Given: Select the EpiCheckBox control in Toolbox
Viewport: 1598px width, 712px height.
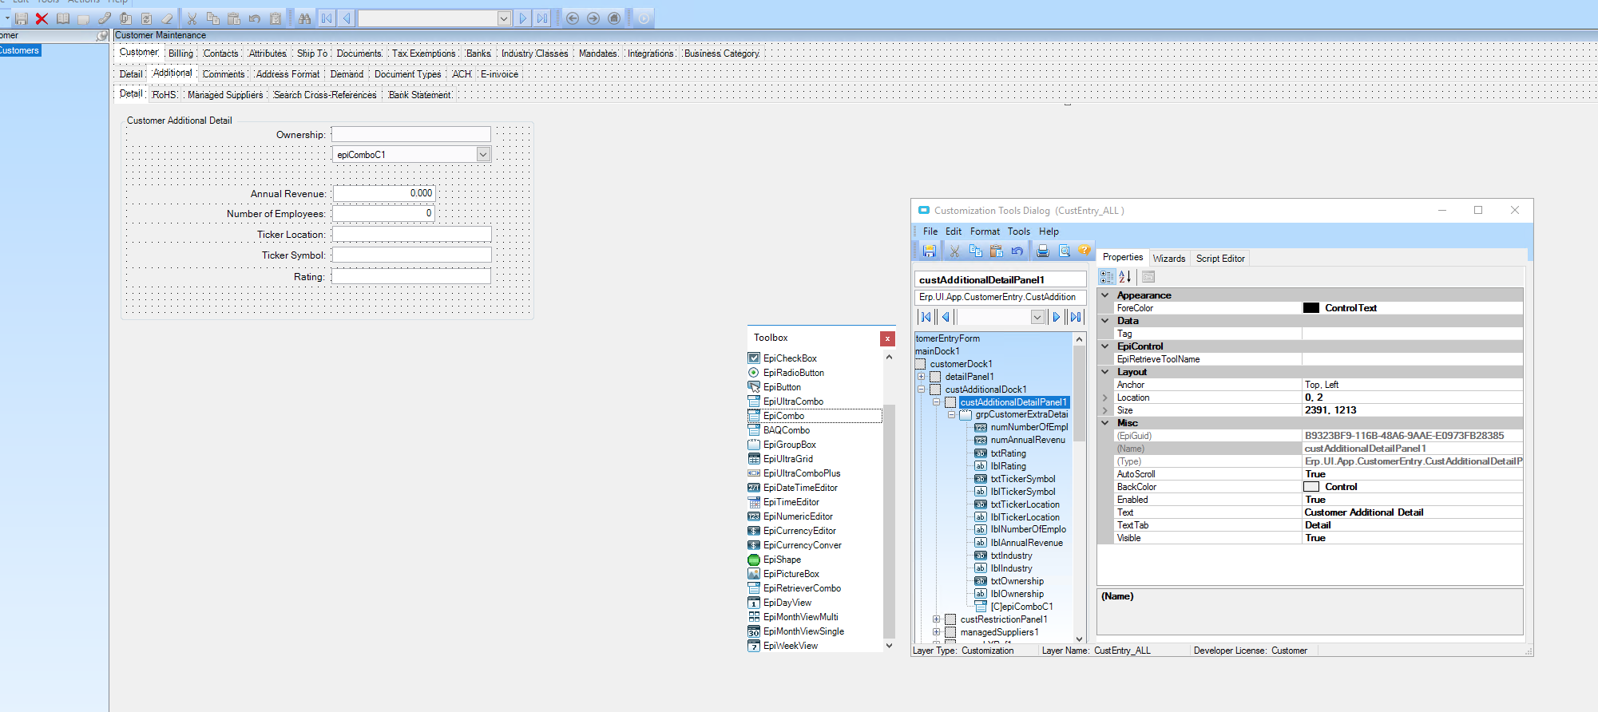Looking at the screenshot, I should [x=789, y=358].
